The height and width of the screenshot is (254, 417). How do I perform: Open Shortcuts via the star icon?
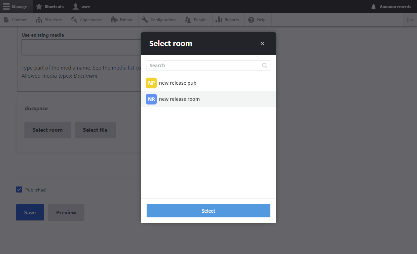pos(39,6)
